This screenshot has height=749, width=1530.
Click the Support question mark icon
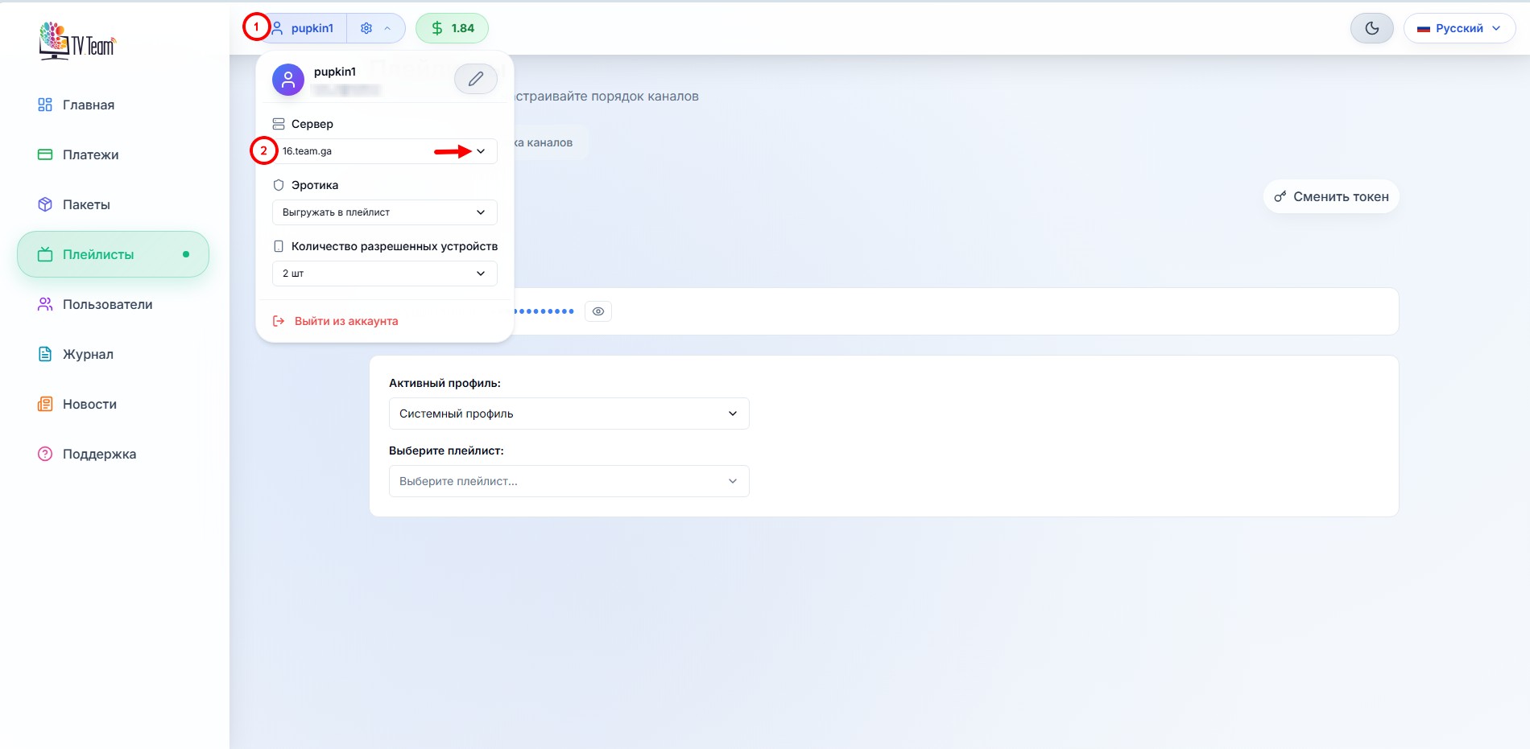pyautogui.click(x=45, y=454)
